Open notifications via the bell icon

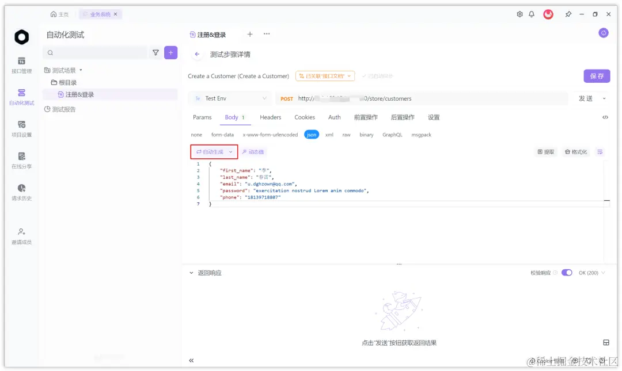[x=532, y=14]
